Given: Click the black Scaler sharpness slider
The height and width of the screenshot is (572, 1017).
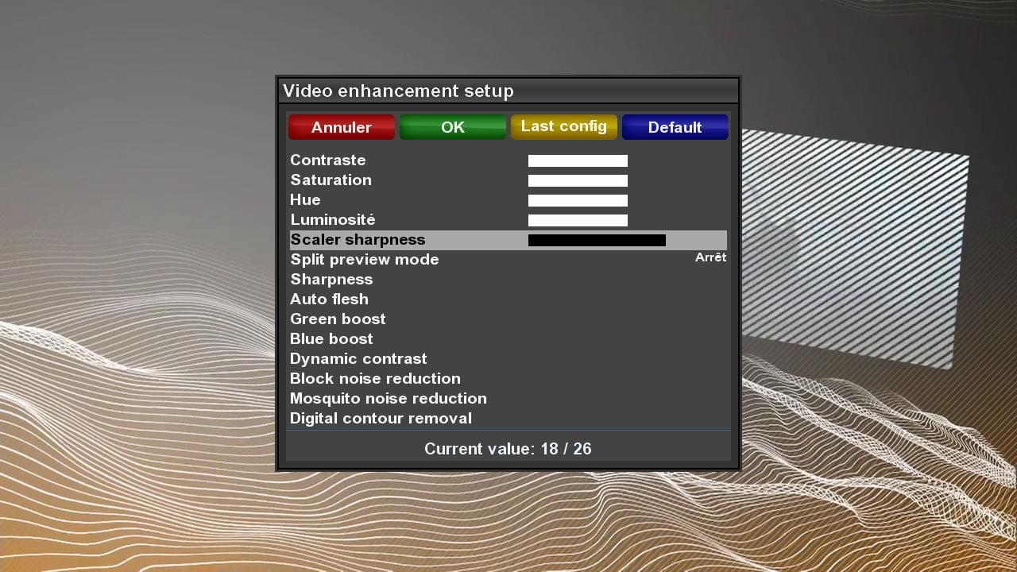Looking at the screenshot, I should click(x=597, y=241).
